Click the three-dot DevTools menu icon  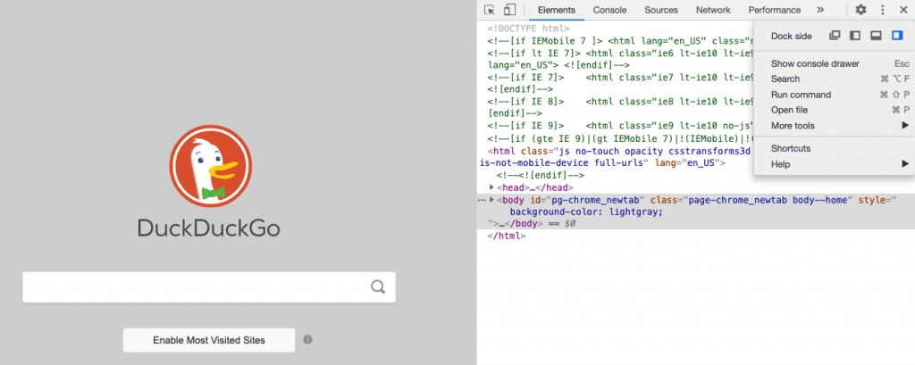(x=882, y=10)
